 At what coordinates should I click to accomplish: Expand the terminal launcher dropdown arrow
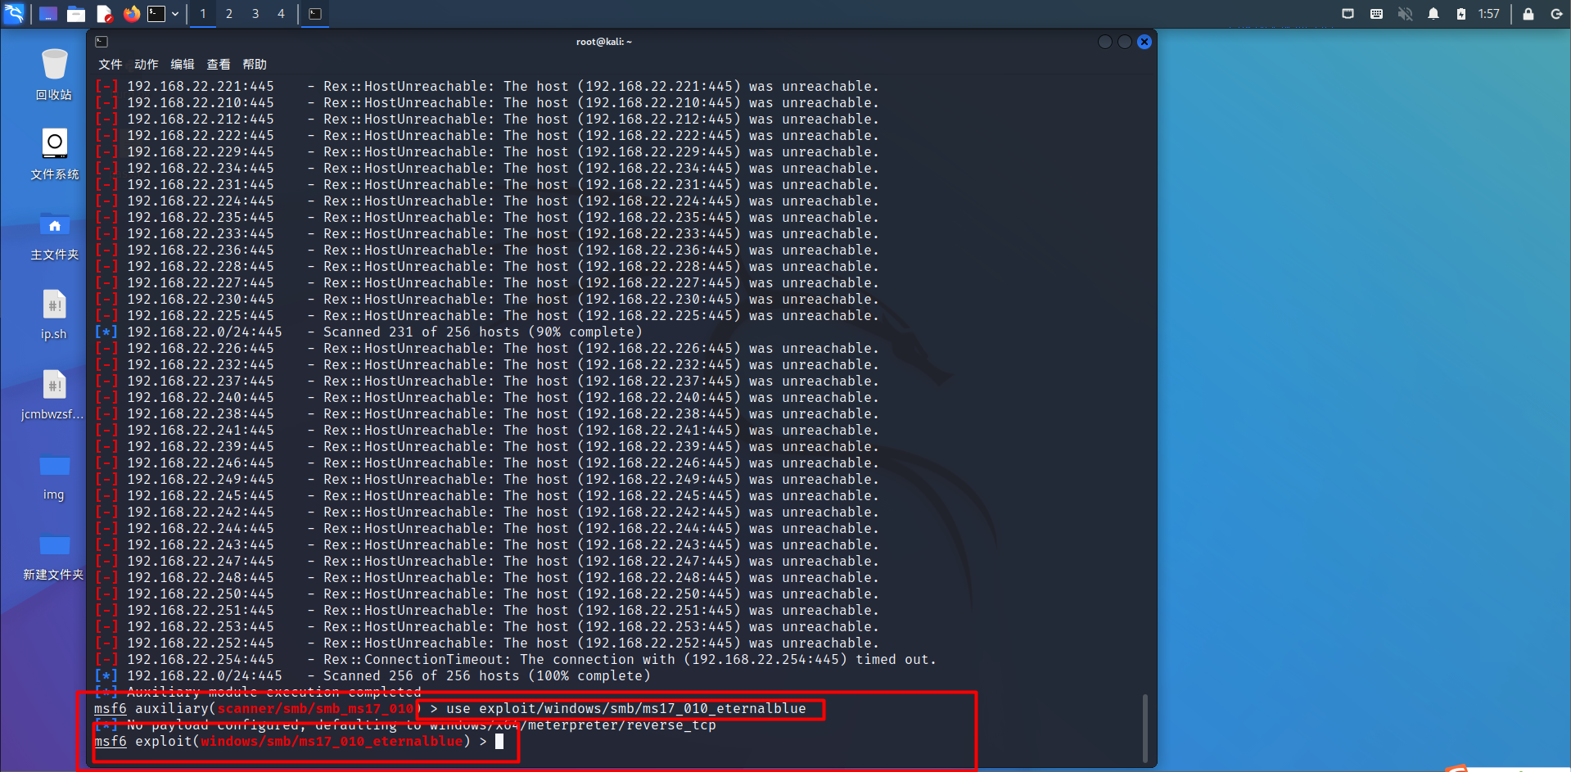tap(175, 14)
